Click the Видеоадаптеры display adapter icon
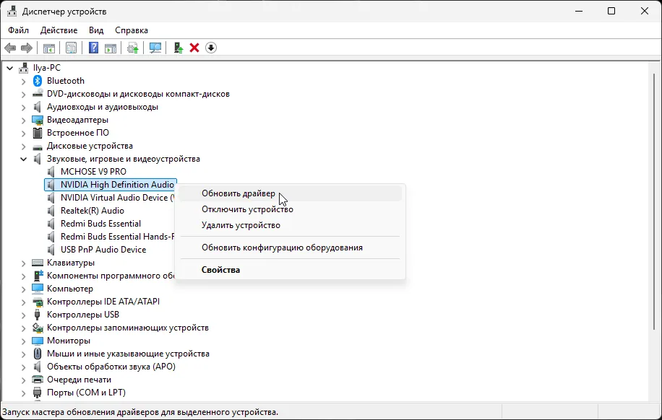Viewport: 662px width, 420px height. [x=38, y=120]
